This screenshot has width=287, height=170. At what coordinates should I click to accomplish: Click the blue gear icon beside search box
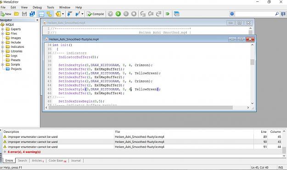click(x=232, y=14)
